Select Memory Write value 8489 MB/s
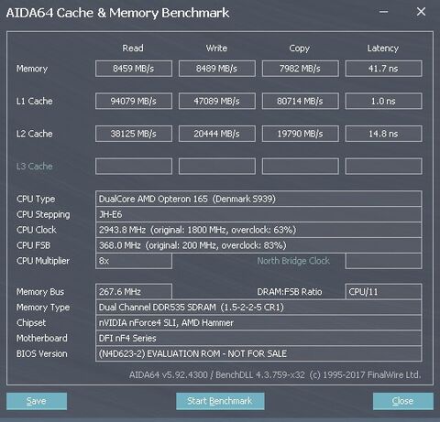440x422 pixels. tap(217, 69)
